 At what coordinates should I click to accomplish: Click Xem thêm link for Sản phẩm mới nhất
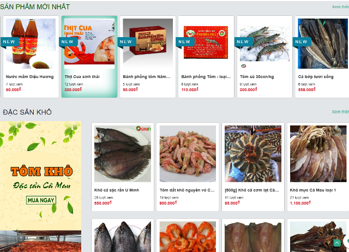coord(340,7)
